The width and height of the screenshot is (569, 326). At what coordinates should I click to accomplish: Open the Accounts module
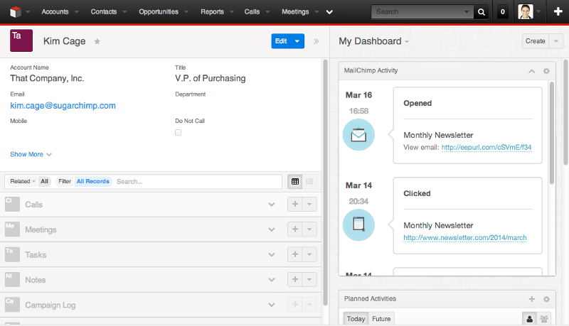(x=55, y=11)
